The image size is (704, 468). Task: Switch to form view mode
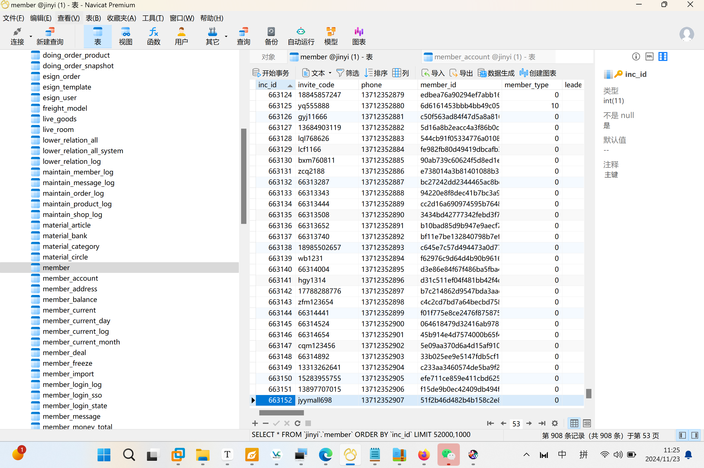[x=587, y=423]
